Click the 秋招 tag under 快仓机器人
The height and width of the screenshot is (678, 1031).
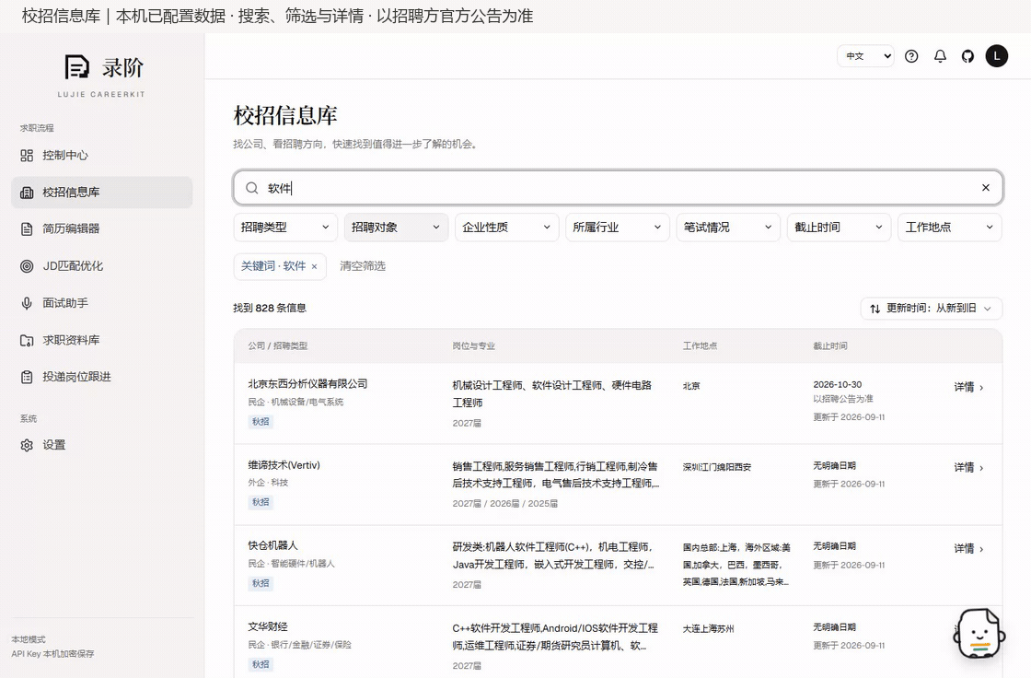(261, 583)
